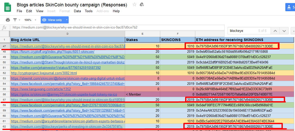Go to previous search result
The width and height of the screenshot is (295, 131).
coord(275,31)
